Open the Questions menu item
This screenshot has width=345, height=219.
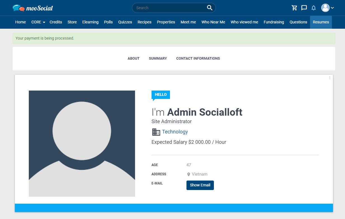(298, 22)
